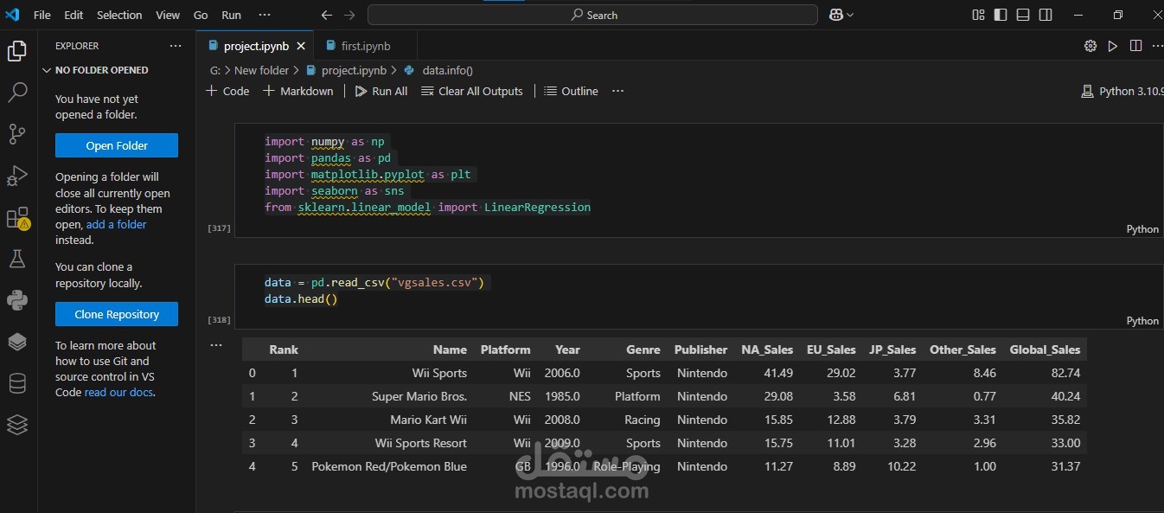This screenshot has height=513, width=1164.
Task: Open the notebook Outline
Action: (x=571, y=91)
